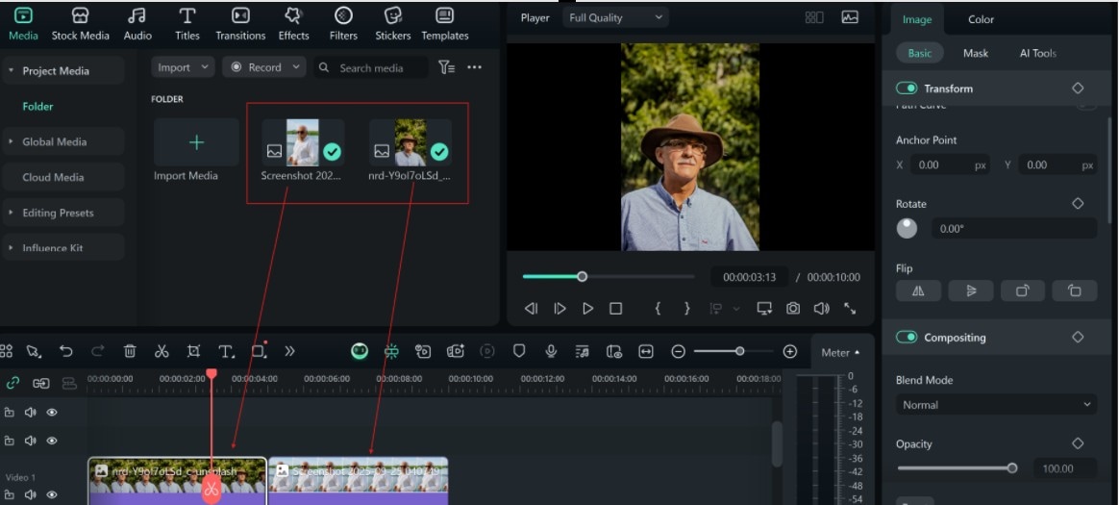Open the Full Quality player dropdown

[x=615, y=18]
